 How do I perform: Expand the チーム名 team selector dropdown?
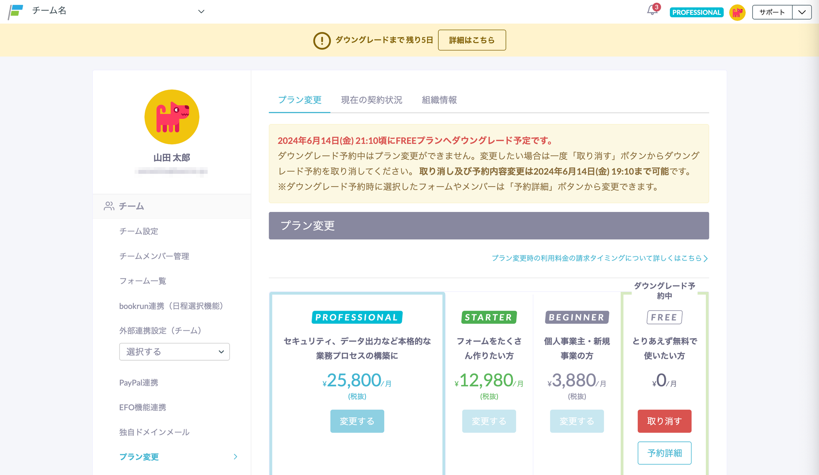click(201, 12)
